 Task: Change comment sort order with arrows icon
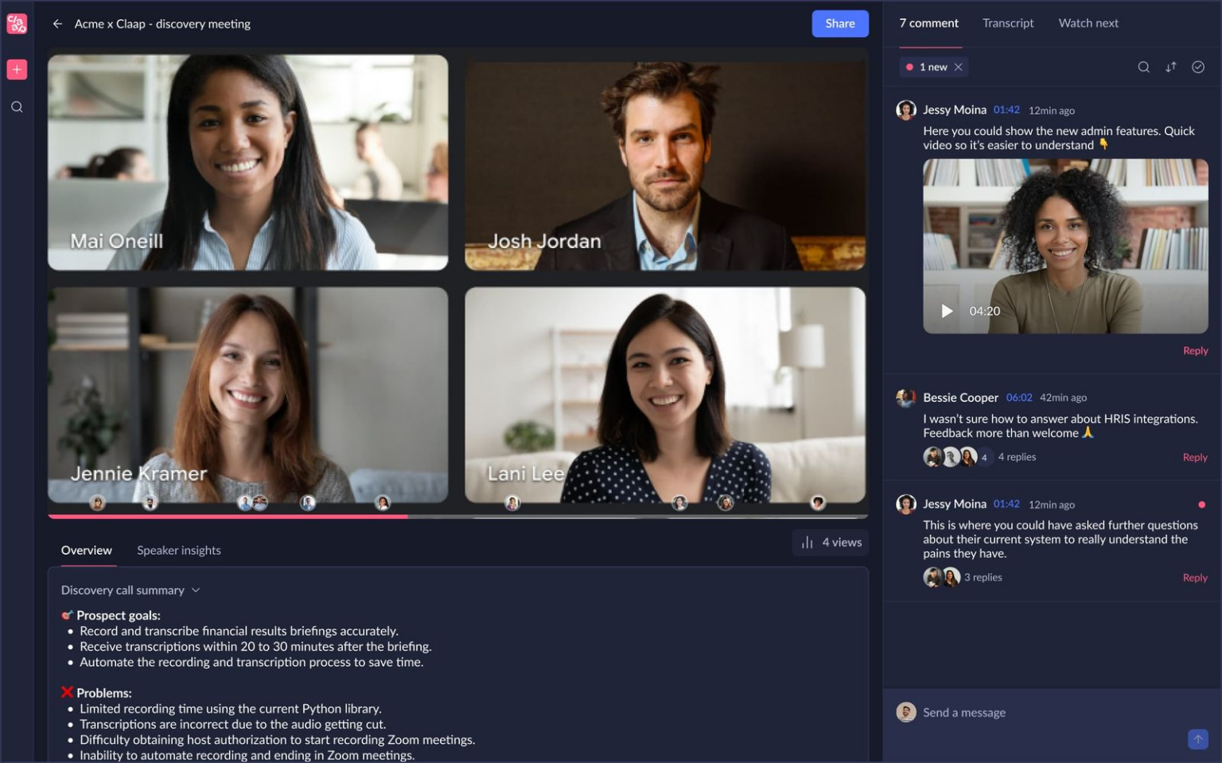click(x=1170, y=67)
